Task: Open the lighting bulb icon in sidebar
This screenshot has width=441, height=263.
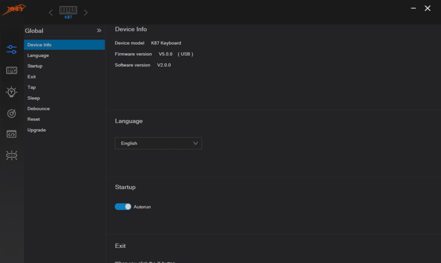Action: pyautogui.click(x=12, y=92)
